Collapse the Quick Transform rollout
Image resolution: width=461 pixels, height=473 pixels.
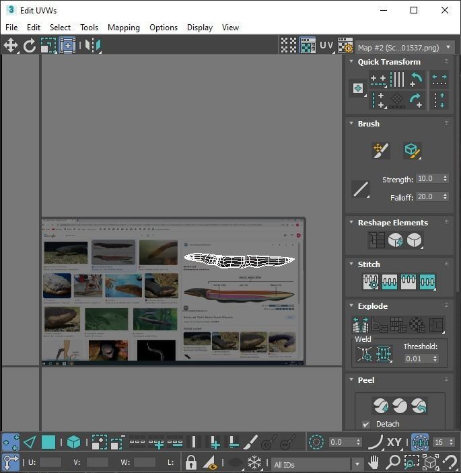coord(351,61)
